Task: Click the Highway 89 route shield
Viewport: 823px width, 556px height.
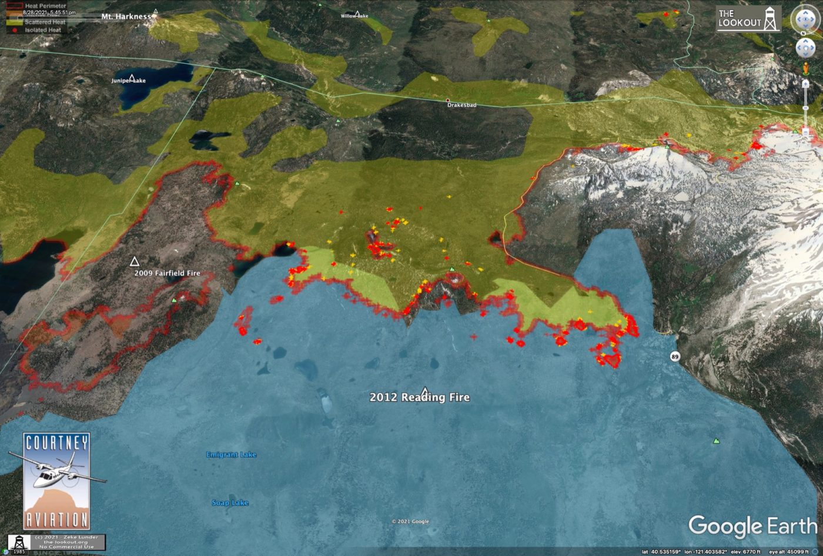Action: (675, 356)
